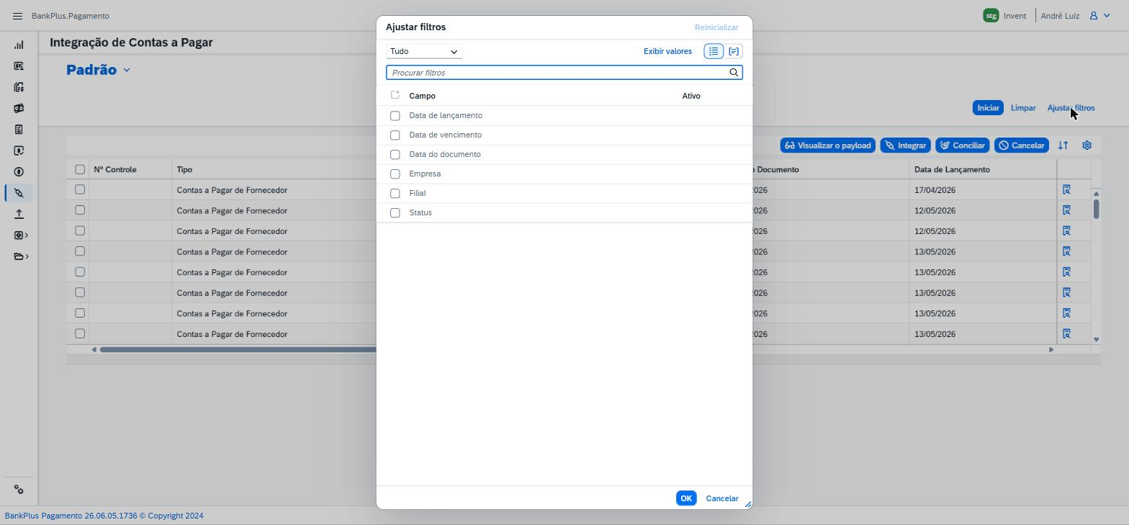Open the detail icon for the 17/04/2026 row
The image size is (1129, 525).
1066,190
